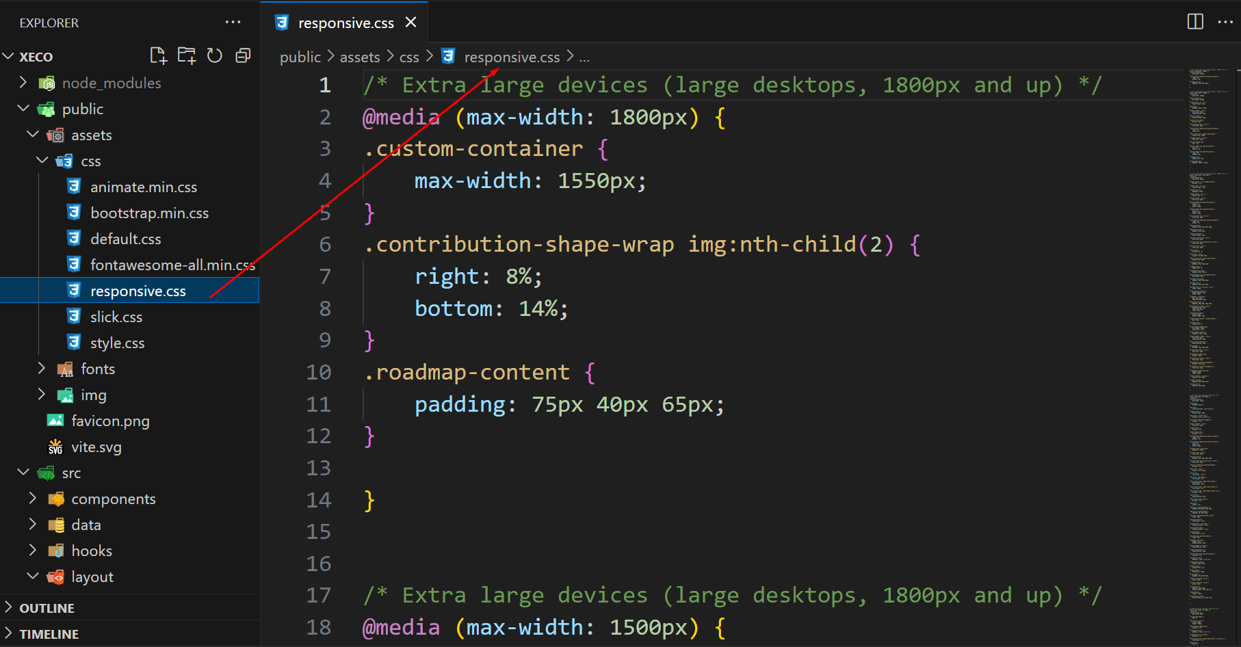The height and width of the screenshot is (647, 1241).
Task: Select the responsive.css editor tab
Action: click(x=346, y=23)
